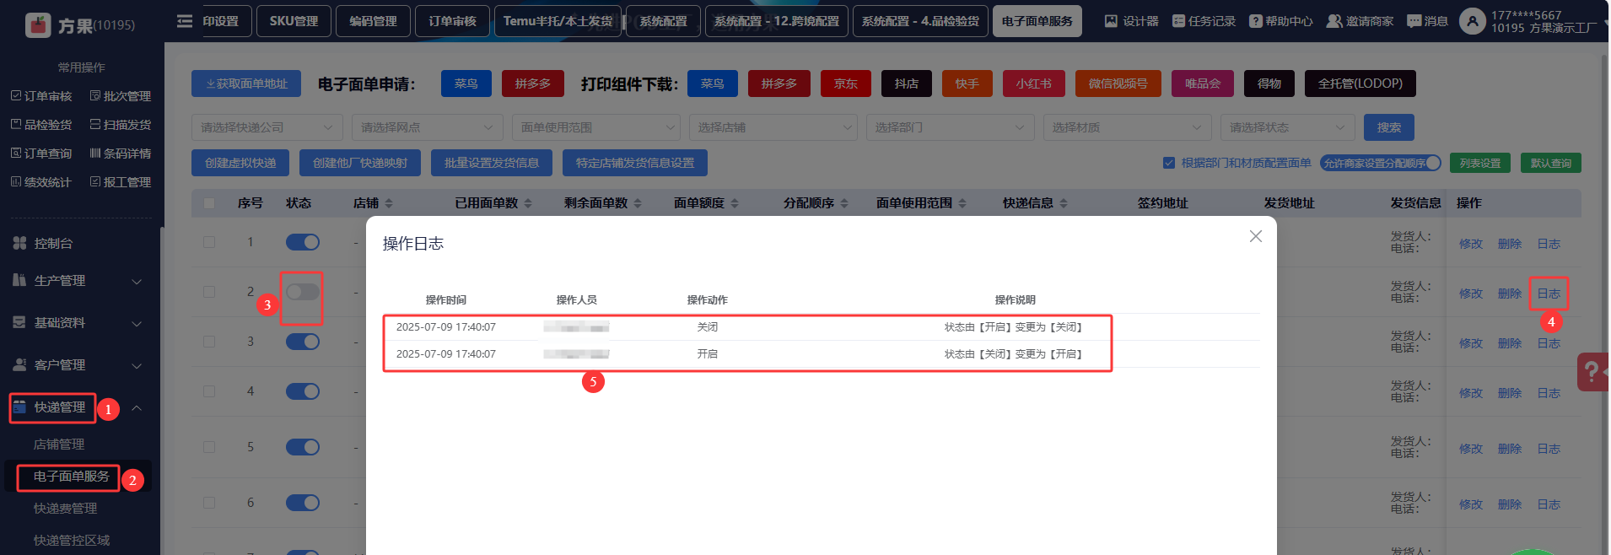Click the blue 搜索 button
The image size is (1611, 555).
point(1389,127)
